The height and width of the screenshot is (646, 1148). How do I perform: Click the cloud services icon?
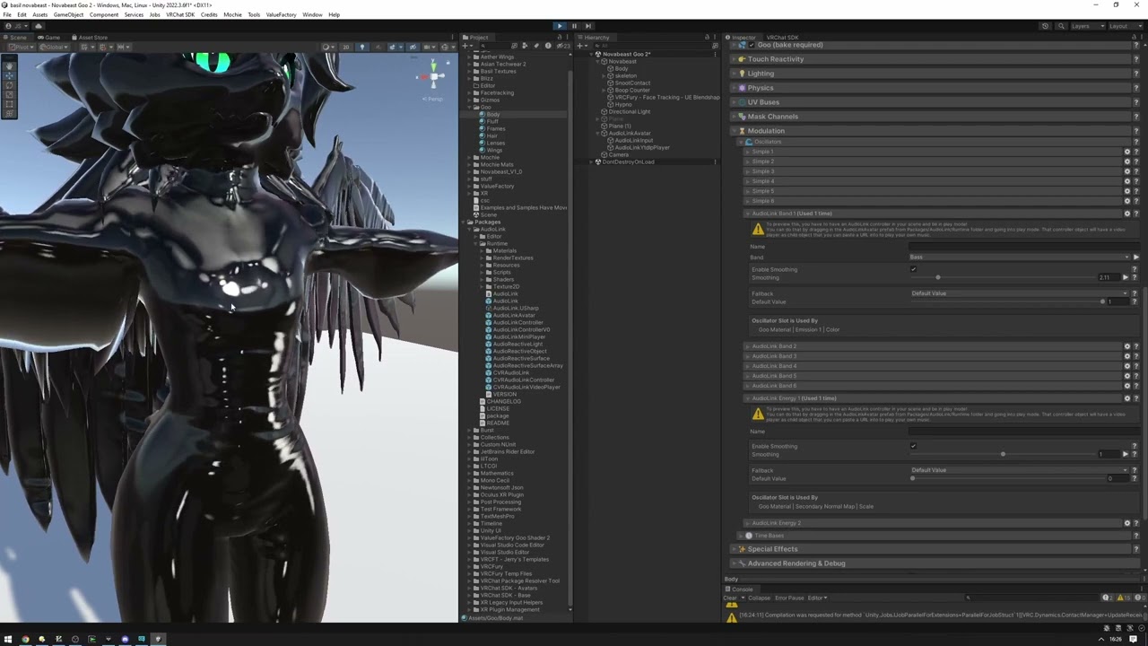coord(39,26)
